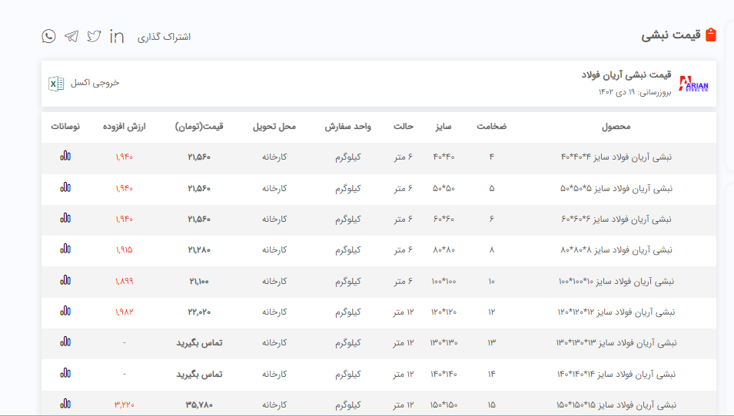Viewport: 734px width, 416px height.
Task: Open fluctuation chart for size 100*100*10 row
Action: [x=65, y=281]
